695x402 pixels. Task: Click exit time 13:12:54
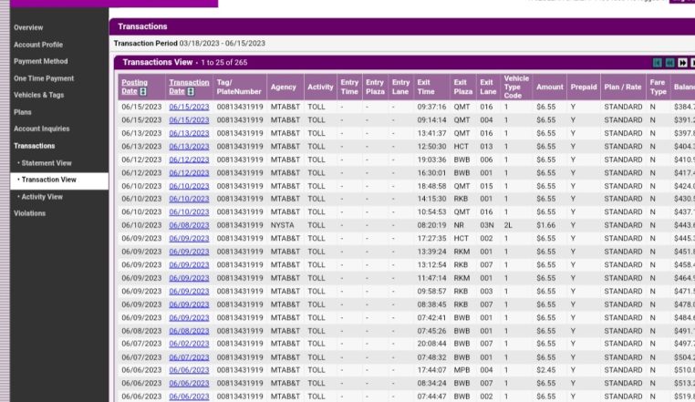coord(431,265)
